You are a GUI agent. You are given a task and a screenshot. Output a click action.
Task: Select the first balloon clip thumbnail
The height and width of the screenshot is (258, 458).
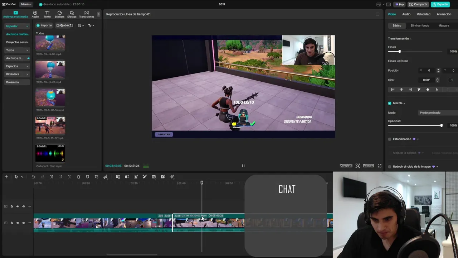coord(50,43)
